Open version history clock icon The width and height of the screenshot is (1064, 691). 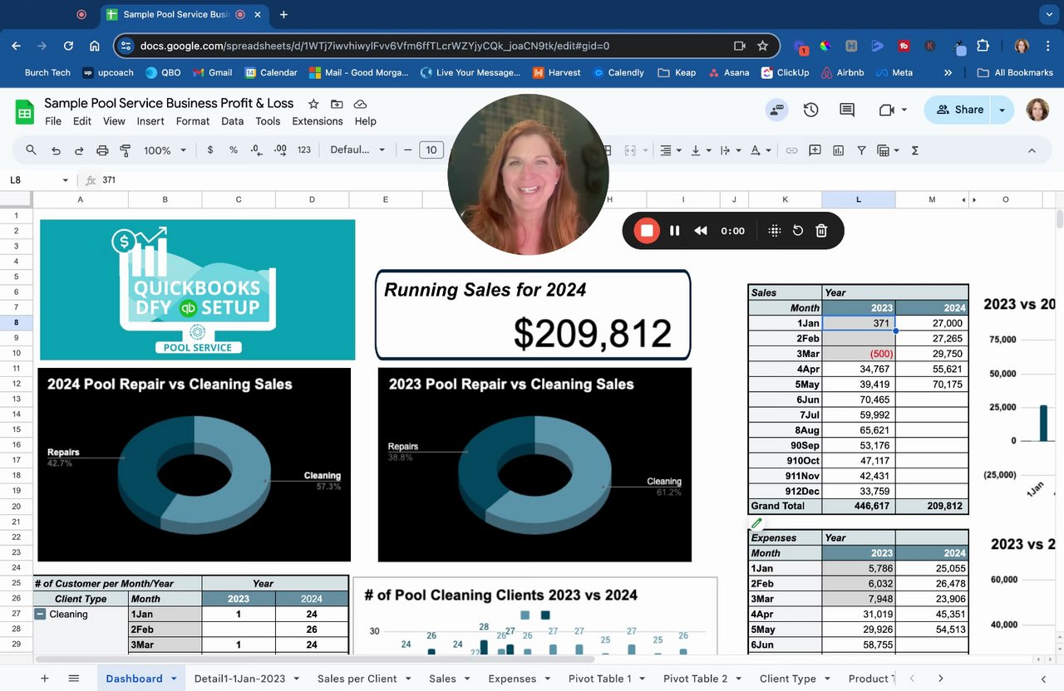pos(810,110)
